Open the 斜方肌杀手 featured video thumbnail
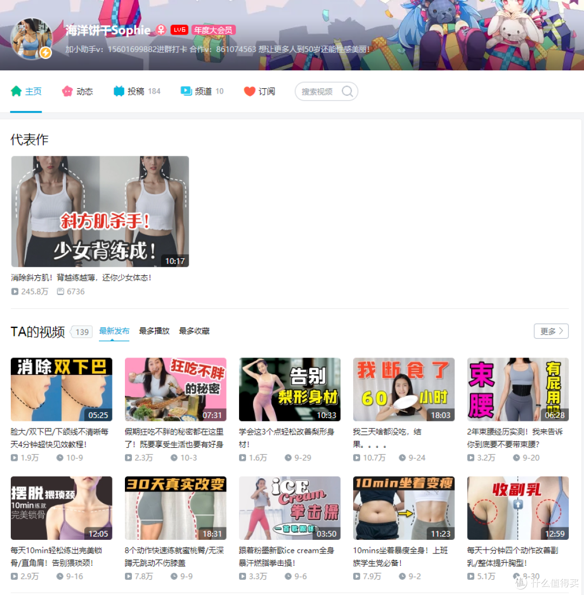 pyautogui.click(x=100, y=211)
